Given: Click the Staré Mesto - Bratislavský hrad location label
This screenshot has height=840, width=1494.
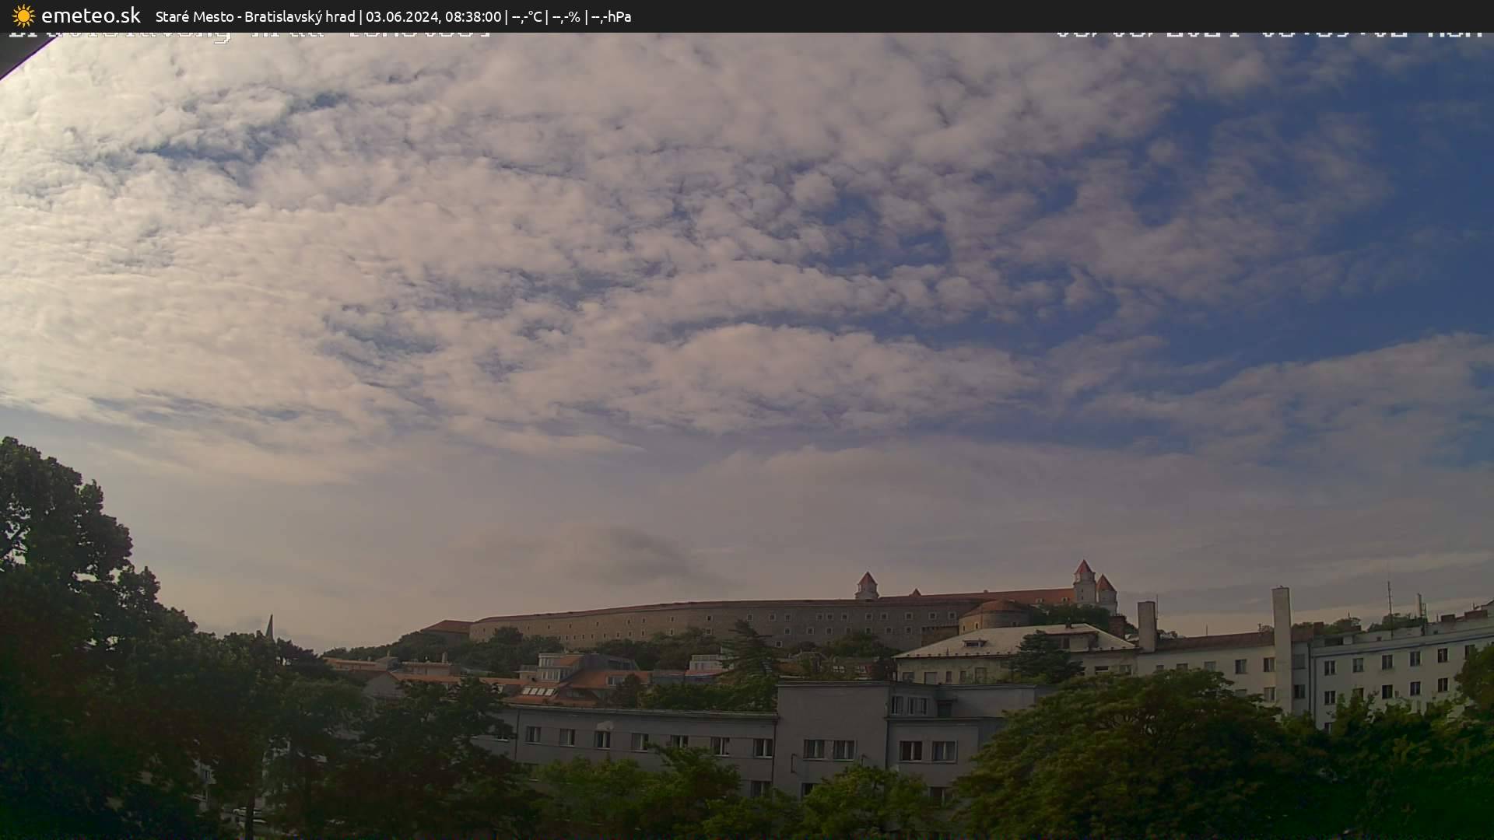Looking at the screenshot, I should (255, 16).
